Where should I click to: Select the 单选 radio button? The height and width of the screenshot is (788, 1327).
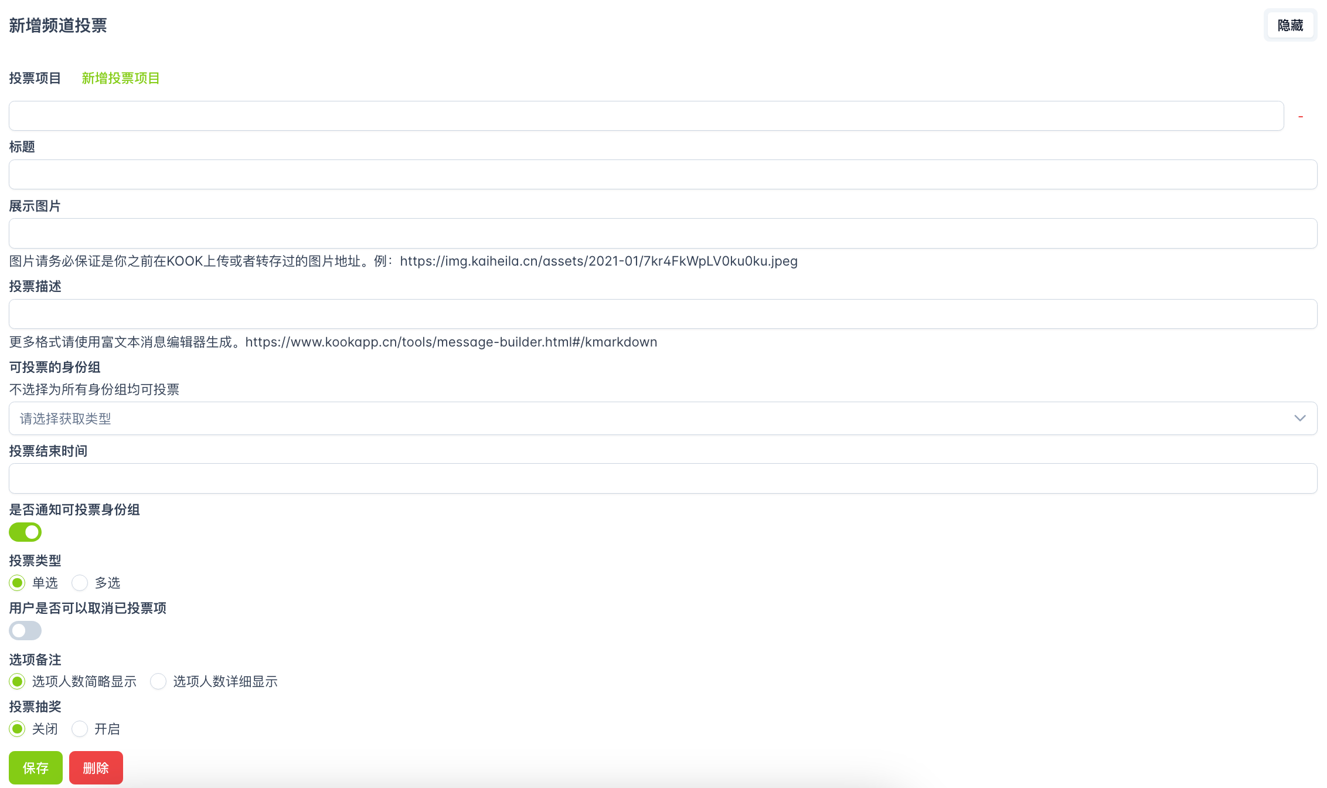tap(18, 583)
